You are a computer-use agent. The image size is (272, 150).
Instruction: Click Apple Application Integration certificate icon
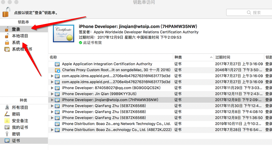(57, 64)
